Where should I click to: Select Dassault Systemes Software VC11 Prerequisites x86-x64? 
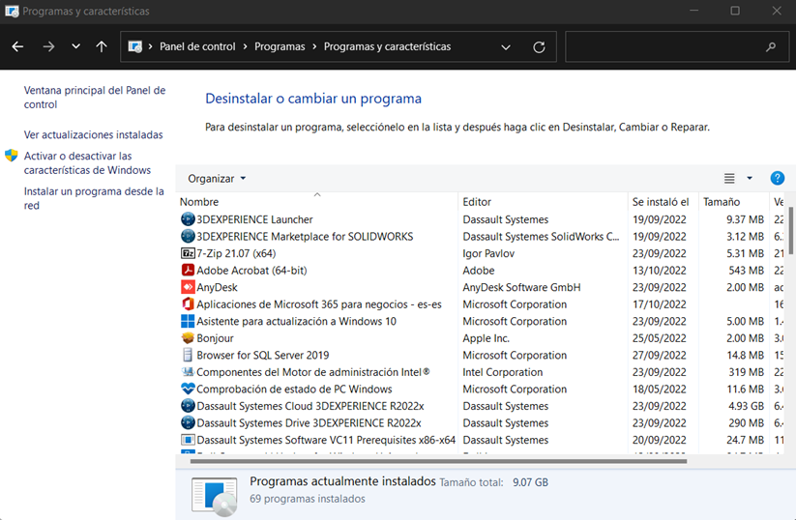click(326, 440)
